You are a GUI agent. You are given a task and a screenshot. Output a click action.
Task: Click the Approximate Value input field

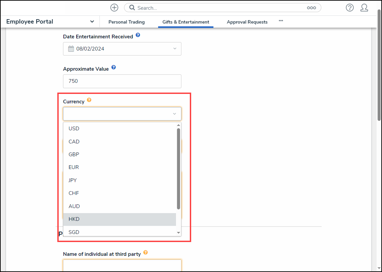122,81
